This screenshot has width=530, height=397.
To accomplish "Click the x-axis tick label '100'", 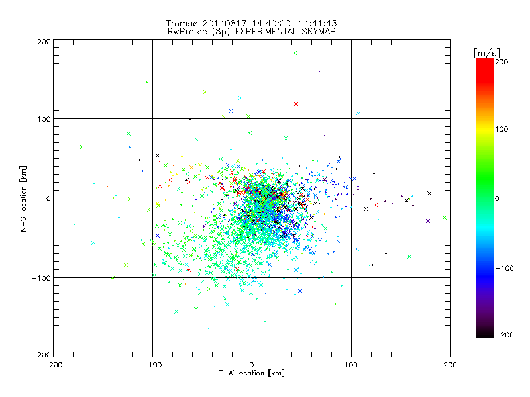I will 351,365.
